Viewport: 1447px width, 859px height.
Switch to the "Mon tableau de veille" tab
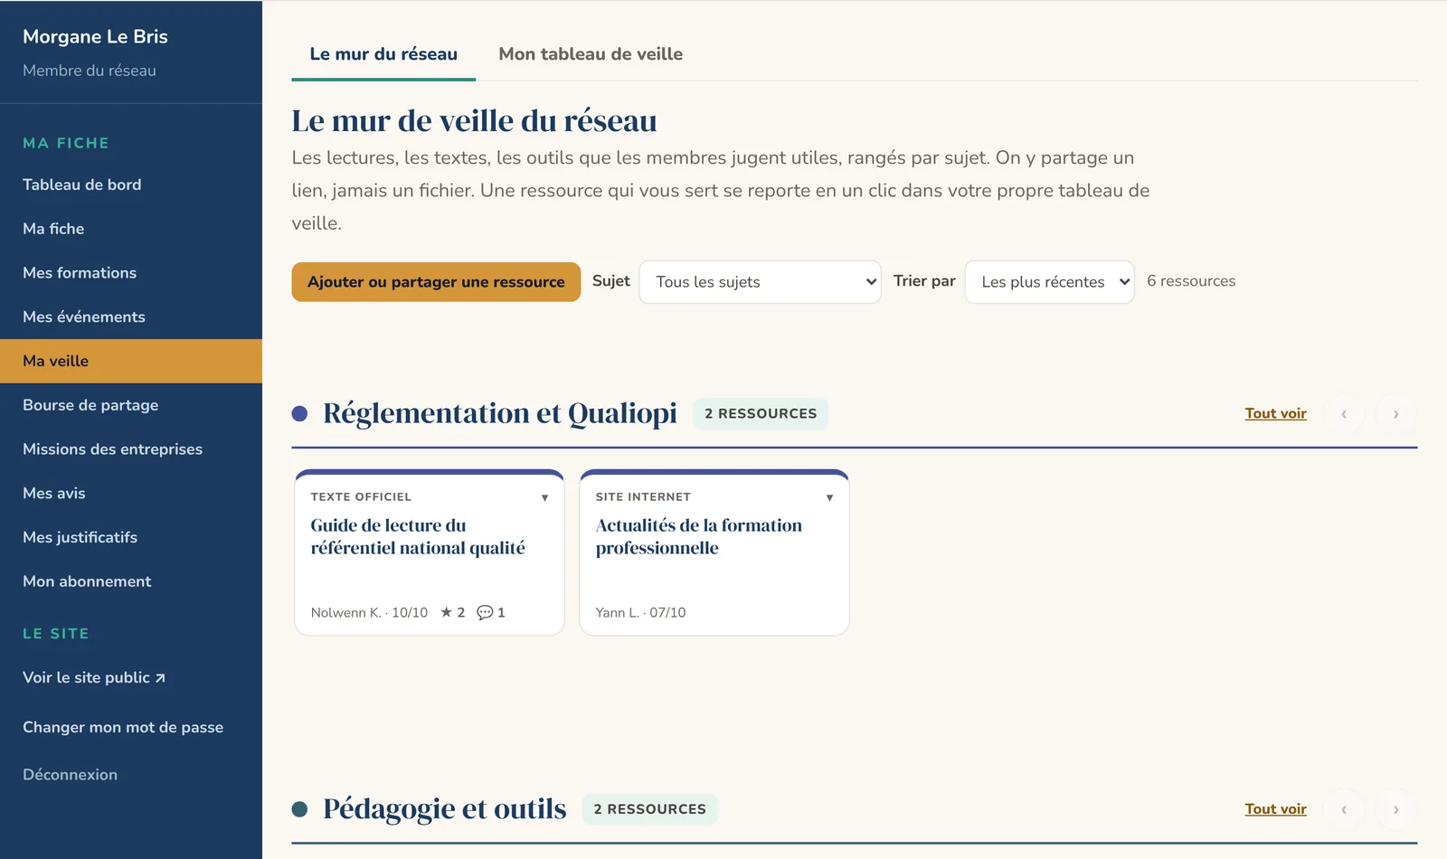coord(591,54)
